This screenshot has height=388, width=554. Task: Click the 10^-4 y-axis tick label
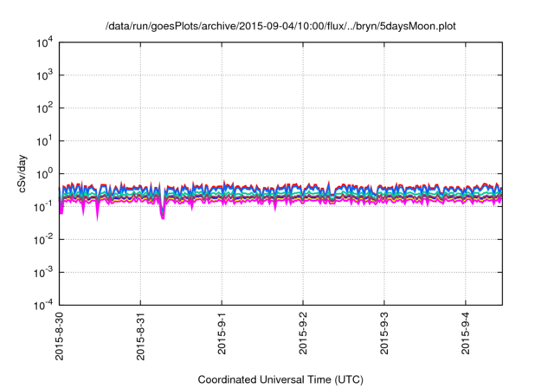coord(43,305)
